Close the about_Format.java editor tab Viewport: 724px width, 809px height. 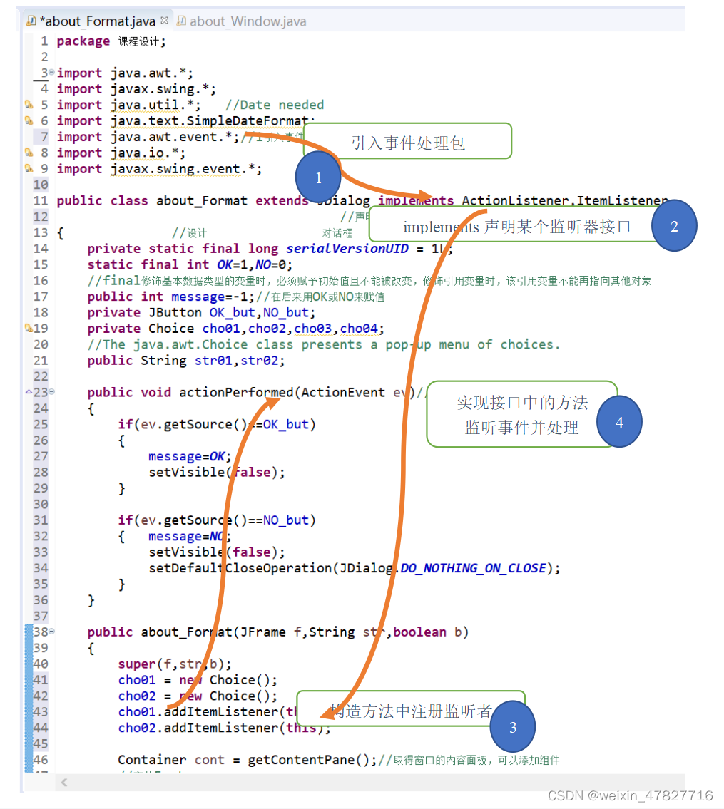[x=164, y=21]
